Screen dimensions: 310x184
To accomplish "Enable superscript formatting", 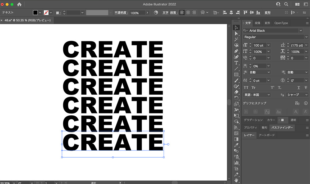I will 272,88.
